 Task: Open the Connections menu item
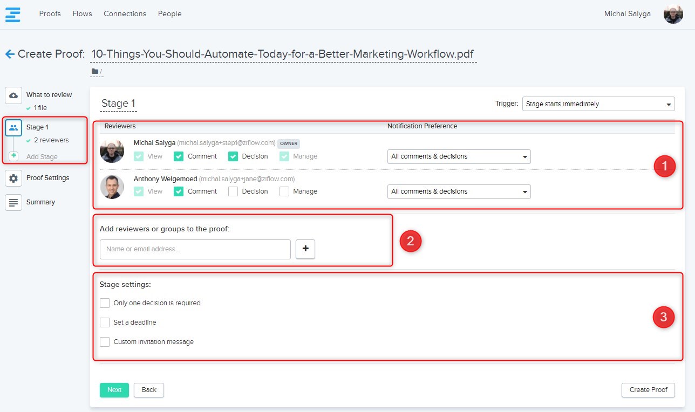pyautogui.click(x=125, y=14)
